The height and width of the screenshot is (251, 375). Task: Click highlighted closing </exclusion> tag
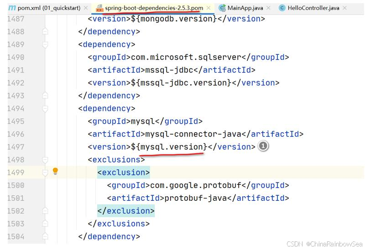(126, 211)
